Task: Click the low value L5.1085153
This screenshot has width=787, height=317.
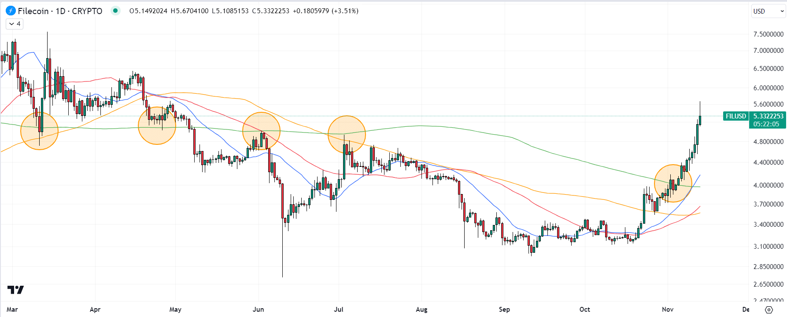Action: [230, 11]
